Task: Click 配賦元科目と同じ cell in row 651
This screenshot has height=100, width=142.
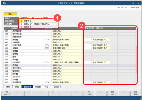Action: (101, 39)
